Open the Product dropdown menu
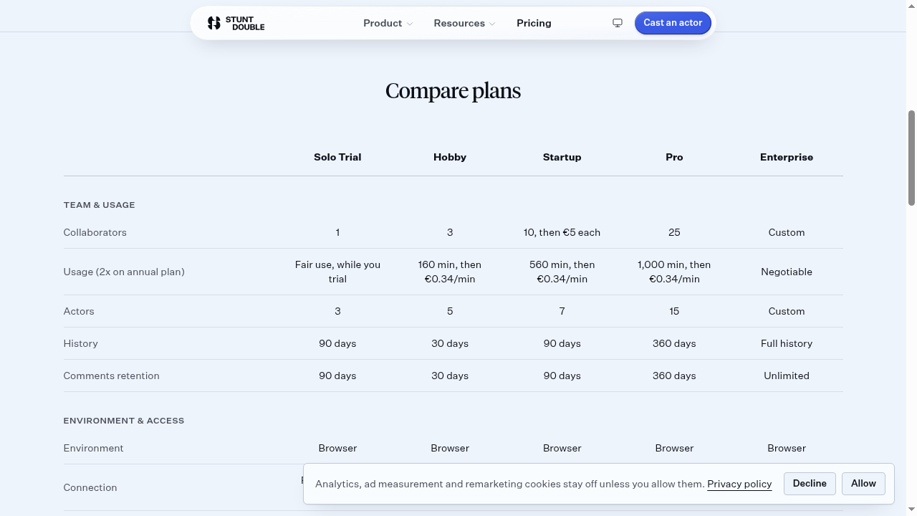The image size is (917, 516). pos(388,23)
